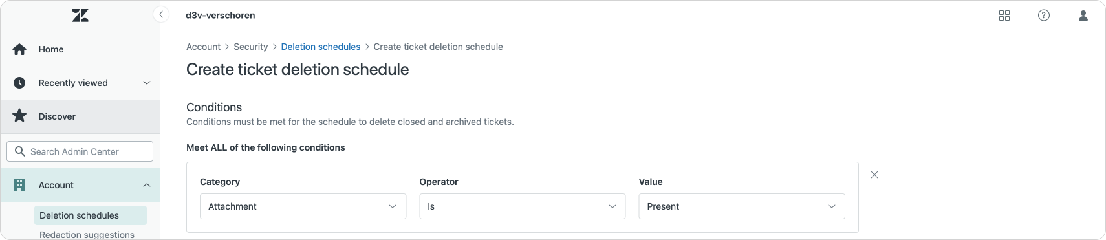Click the Discover star icon

[19, 116]
